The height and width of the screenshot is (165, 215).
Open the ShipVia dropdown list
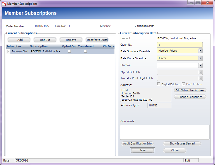[x=200, y=65]
